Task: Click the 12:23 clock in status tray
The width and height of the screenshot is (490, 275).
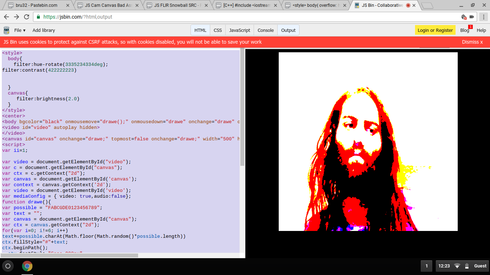Action: coord(444,266)
